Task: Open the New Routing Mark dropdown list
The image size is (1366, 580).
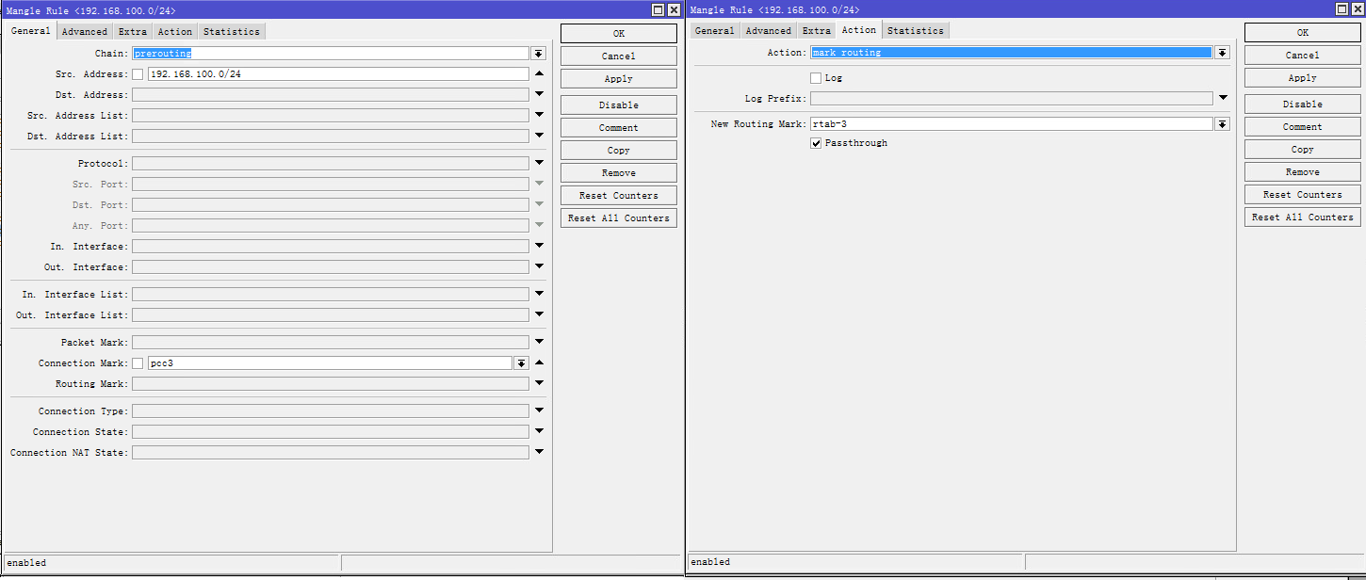Action: (1222, 124)
